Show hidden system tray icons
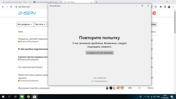 [x=145, y=97]
